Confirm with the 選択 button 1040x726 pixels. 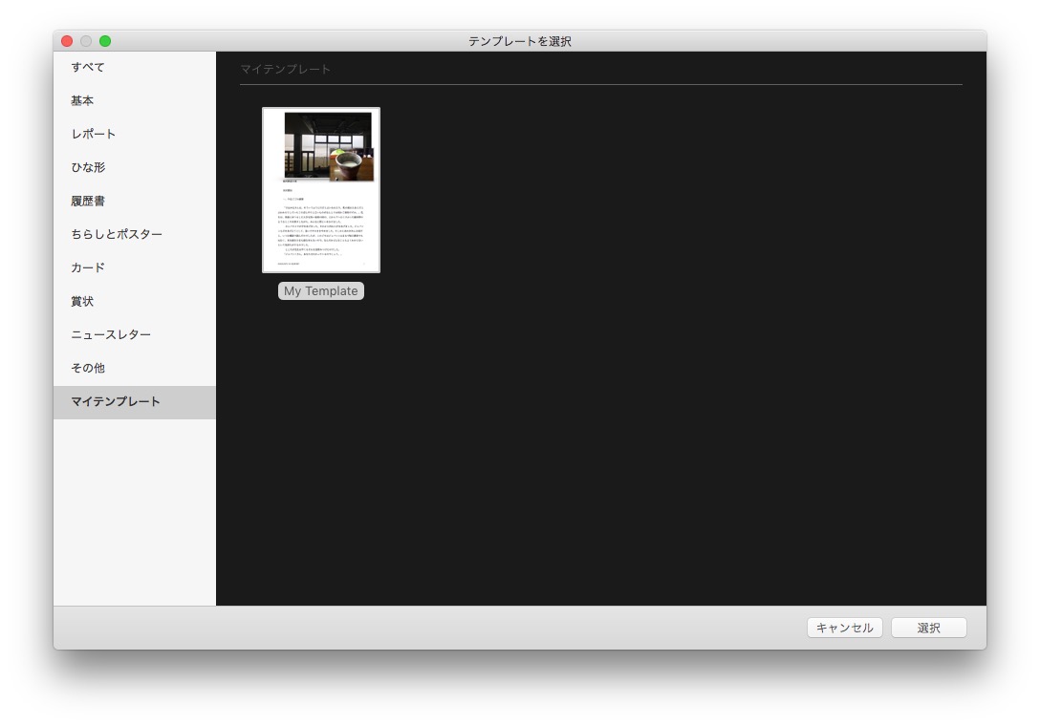pos(929,628)
